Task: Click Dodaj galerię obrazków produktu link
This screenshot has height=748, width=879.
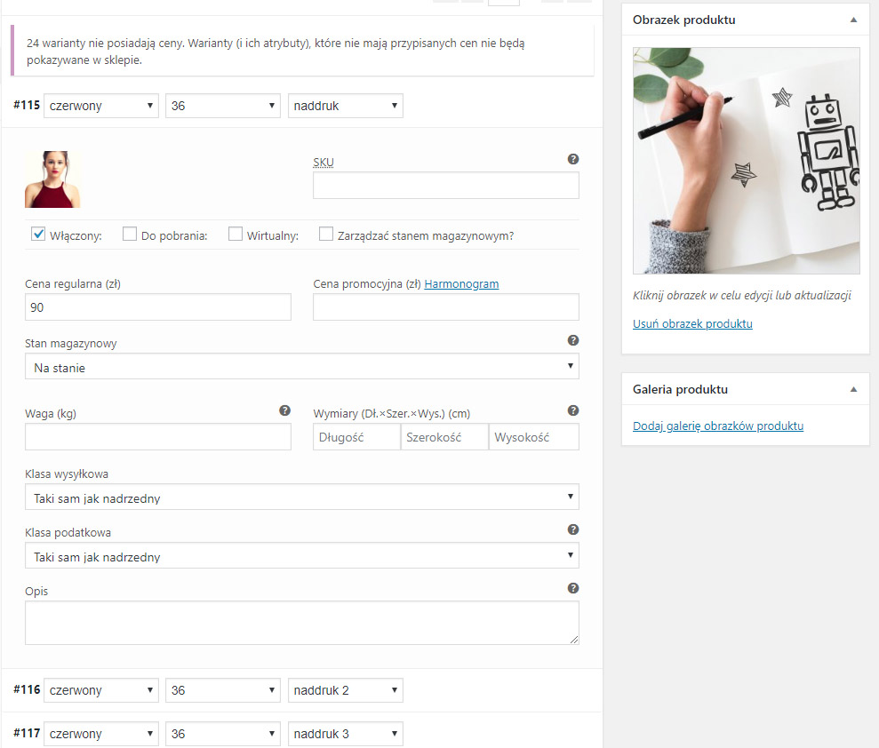Action: tap(717, 426)
